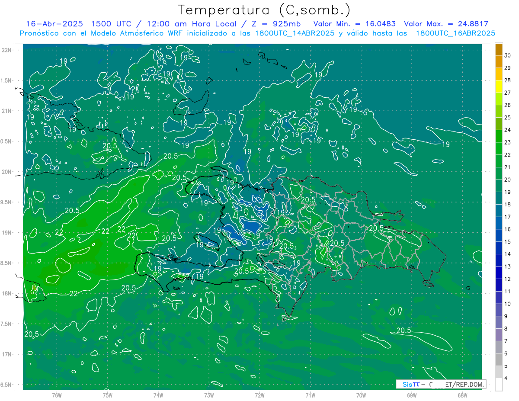Click the date '16-Abr-2025' in the header
519x401 pixels.
pos(54,24)
